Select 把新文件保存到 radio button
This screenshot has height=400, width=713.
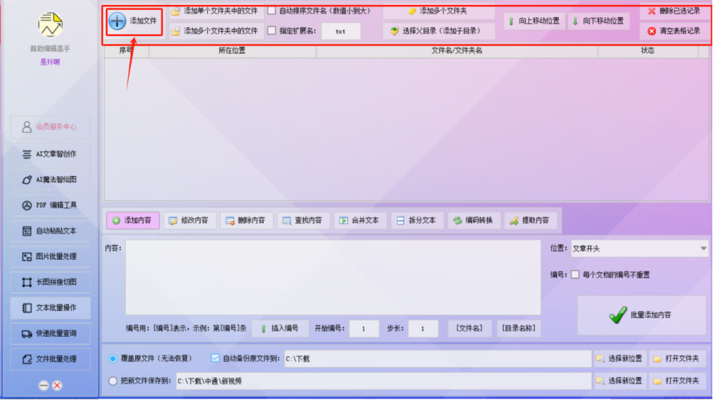(x=113, y=381)
